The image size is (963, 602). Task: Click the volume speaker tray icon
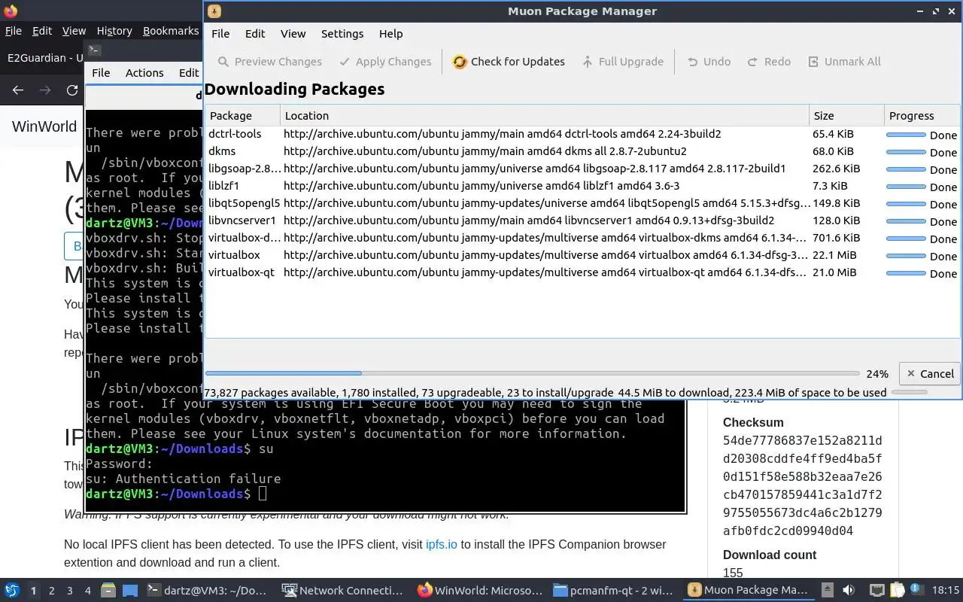(849, 591)
